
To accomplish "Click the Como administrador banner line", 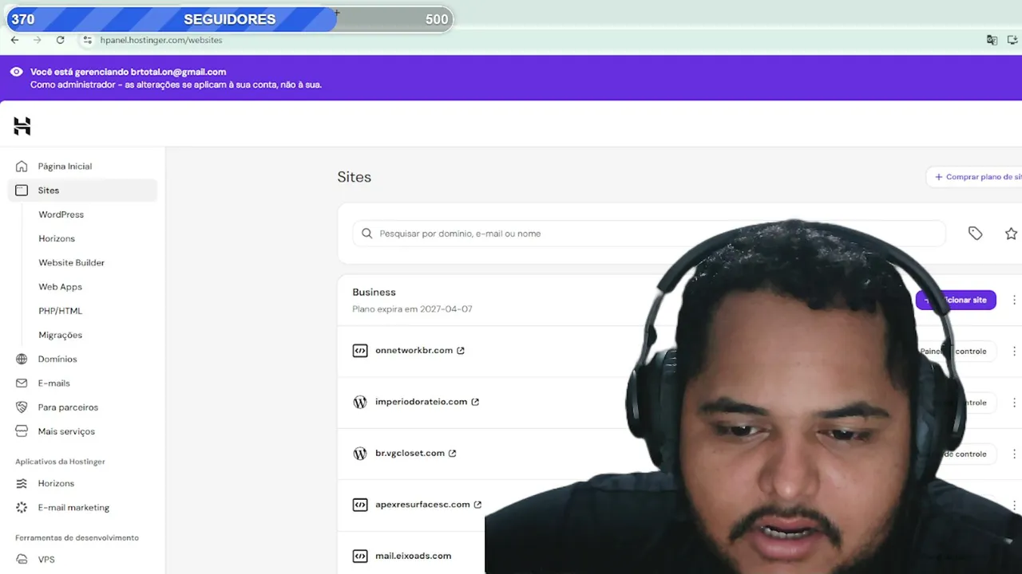I will click(176, 85).
